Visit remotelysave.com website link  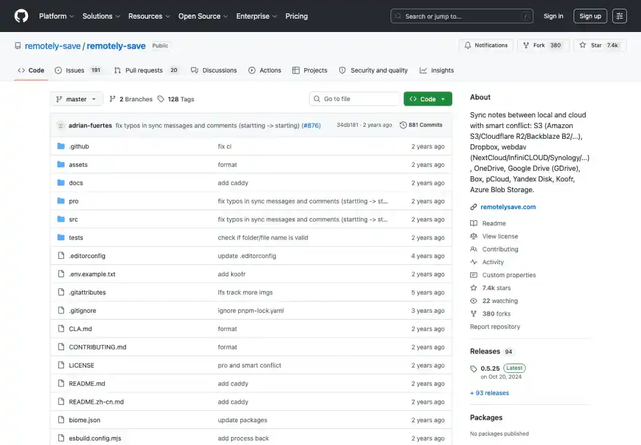coord(507,207)
